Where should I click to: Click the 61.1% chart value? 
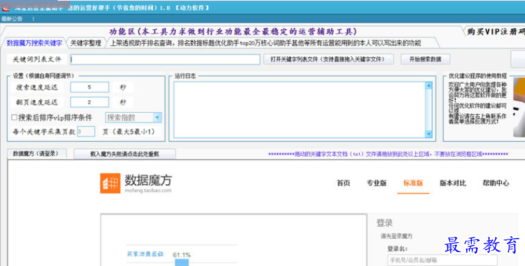[182, 255]
